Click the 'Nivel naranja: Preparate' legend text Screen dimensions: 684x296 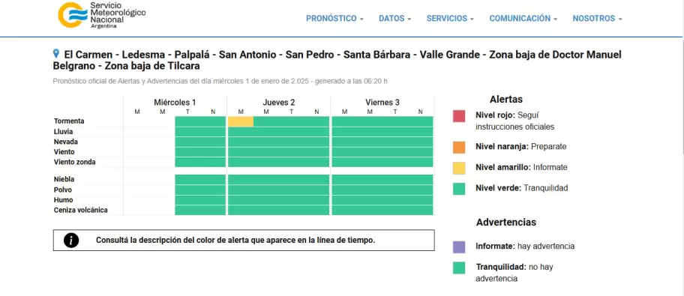520,147
